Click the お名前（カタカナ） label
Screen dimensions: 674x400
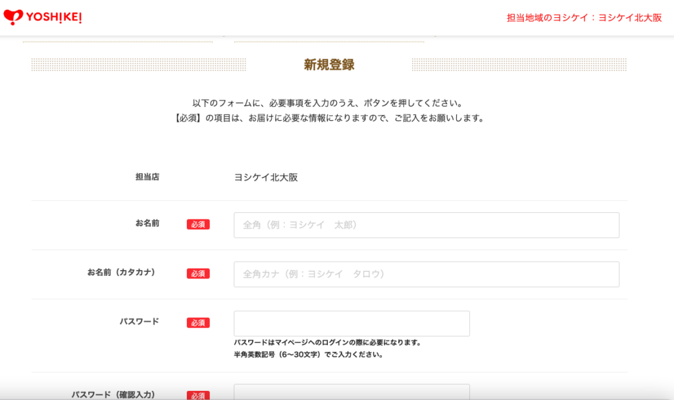pyautogui.click(x=121, y=273)
